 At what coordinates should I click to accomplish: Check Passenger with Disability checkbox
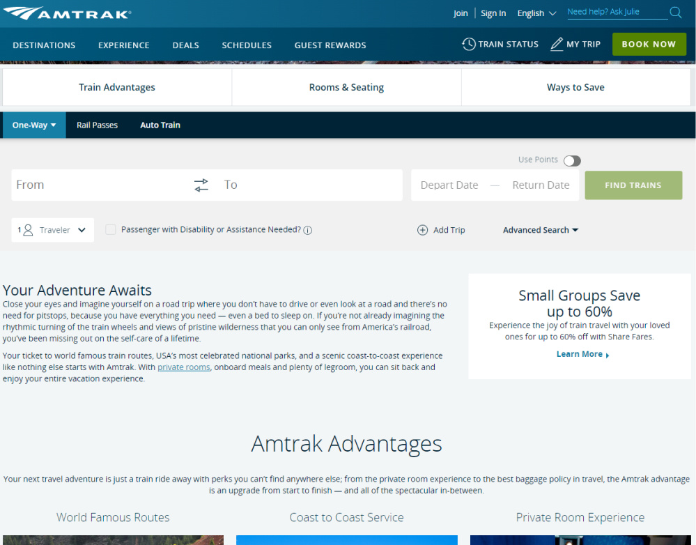pos(111,229)
